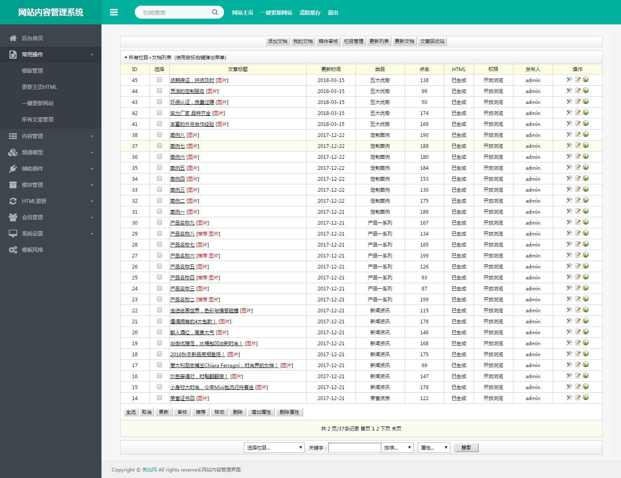This screenshot has height=478, width=621.
Task: Click the gears icon next to 模板风格
Action: 13,250
